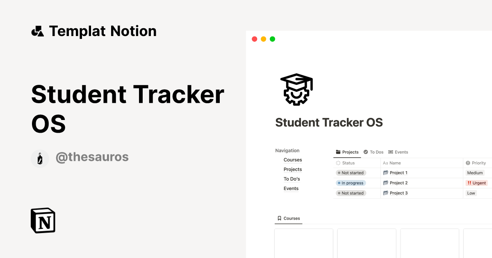This screenshot has height=258, width=492.
Task: Click the exclamation icon in the Priority header
Action: (x=468, y=163)
